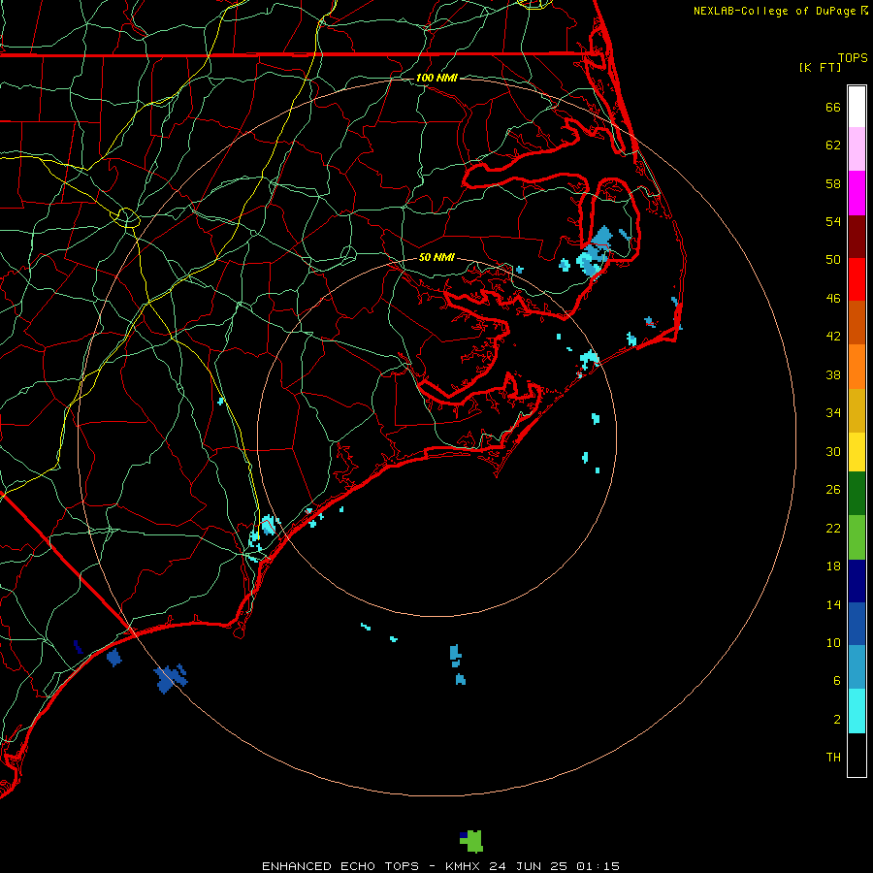Click the TH legend label

click(833, 758)
